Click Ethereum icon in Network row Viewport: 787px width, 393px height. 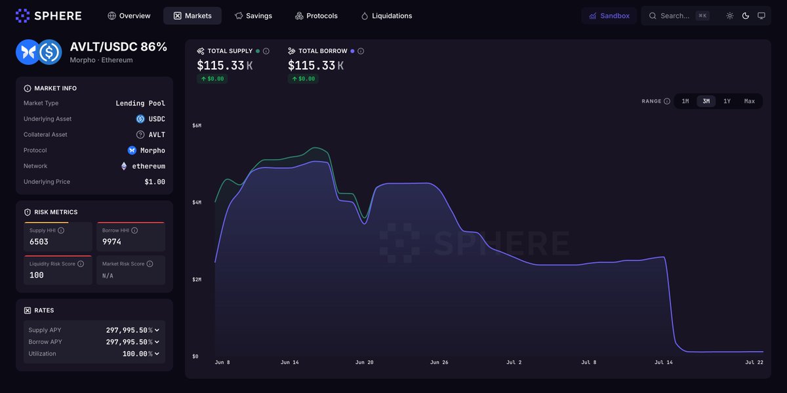point(124,166)
